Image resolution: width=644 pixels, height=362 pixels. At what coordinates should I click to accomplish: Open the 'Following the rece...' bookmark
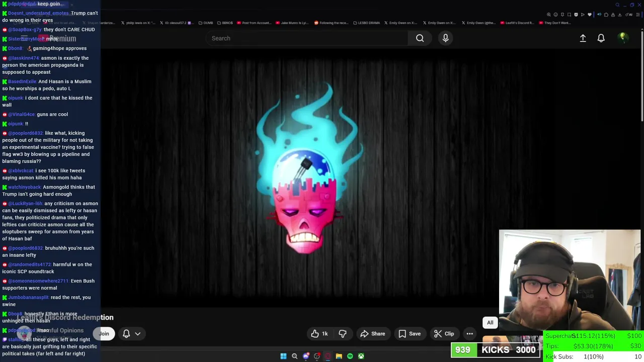coord(331,23)
